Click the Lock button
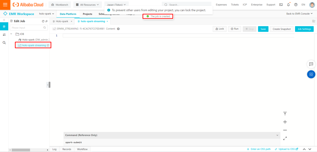The width and height of the screenshot is (317, 152). (220, 29)
